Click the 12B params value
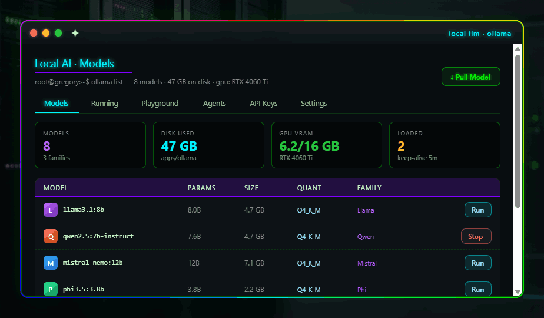544x318 pixels. [x=194, y=263]
